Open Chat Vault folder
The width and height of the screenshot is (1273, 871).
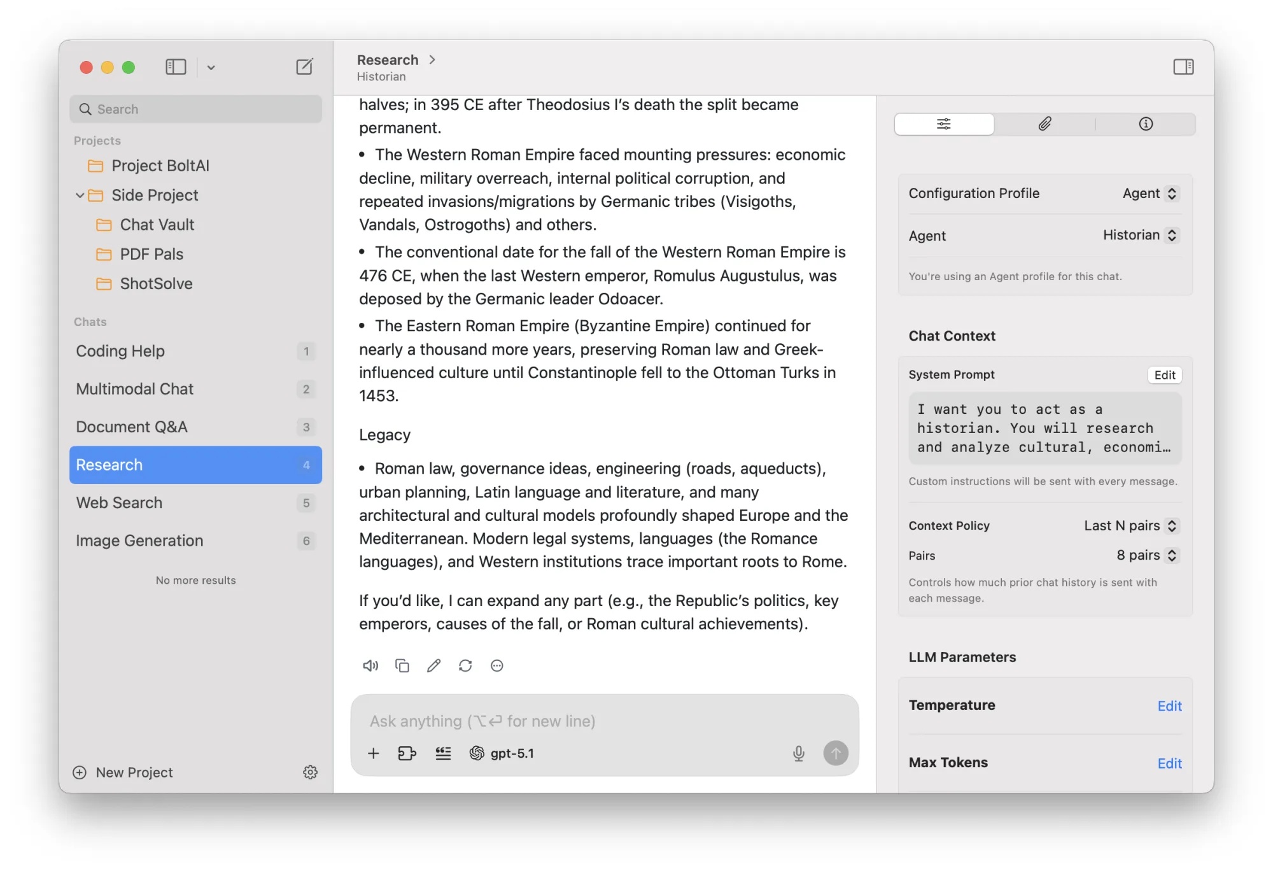click(145, 225)
